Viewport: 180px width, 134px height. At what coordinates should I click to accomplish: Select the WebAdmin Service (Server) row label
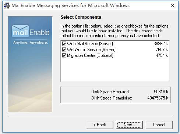click(x=91, y=50)
